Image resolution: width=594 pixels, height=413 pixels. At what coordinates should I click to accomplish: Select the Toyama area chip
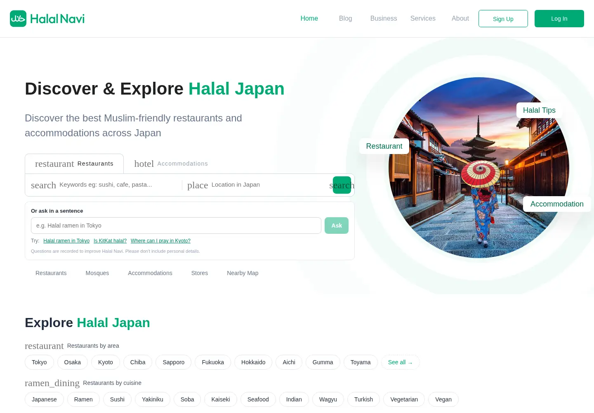pyautogui.click(x=361, y=362)
